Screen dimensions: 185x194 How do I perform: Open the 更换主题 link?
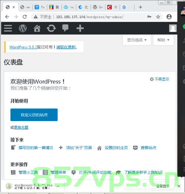coord(21,127)
